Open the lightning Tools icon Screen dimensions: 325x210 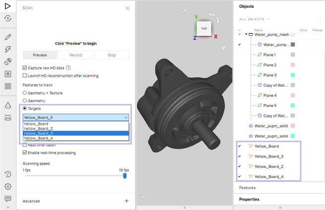click(x=7, y=49)
